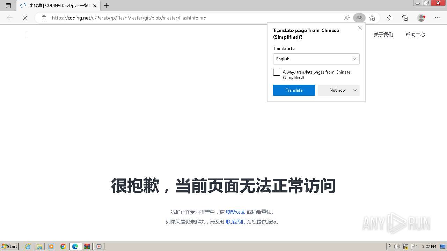Viewport: 447px width, 251px height.
Task: Click the error heading 很抱歉，当前页面无法正常访问
Action: [x=223, y=185]
